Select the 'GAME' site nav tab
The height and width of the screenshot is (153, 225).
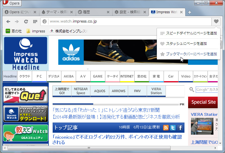click(98, 76)
